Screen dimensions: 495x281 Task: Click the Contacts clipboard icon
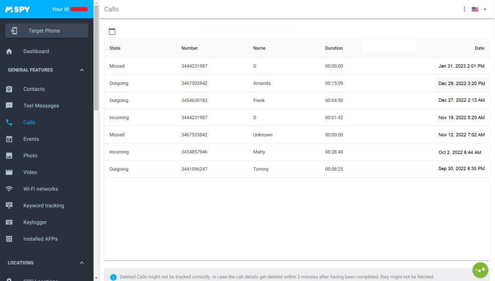pyautogui.click(x=9, y=89)
